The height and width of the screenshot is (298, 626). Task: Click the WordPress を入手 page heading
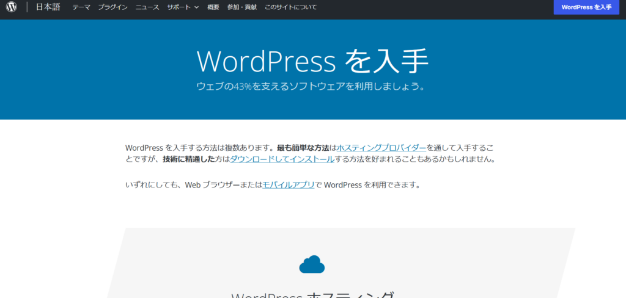pos(312,61)
